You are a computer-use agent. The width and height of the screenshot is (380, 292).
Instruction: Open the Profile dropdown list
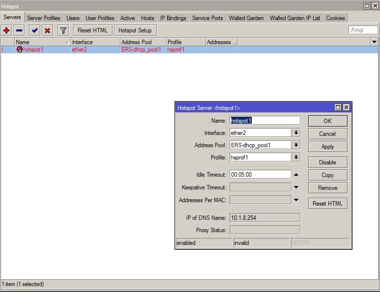[296, 158]
